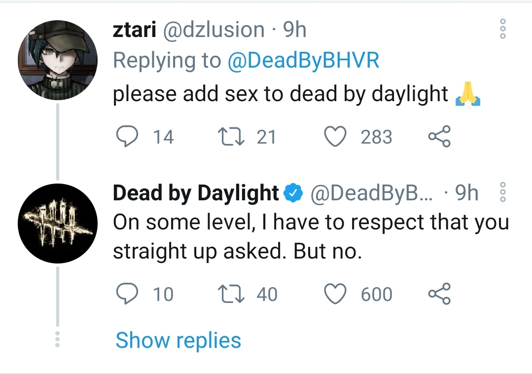Open the tweet text "please add sex to dead by daylight"
This screenshot has width=532, height=374.
(281, 94)
